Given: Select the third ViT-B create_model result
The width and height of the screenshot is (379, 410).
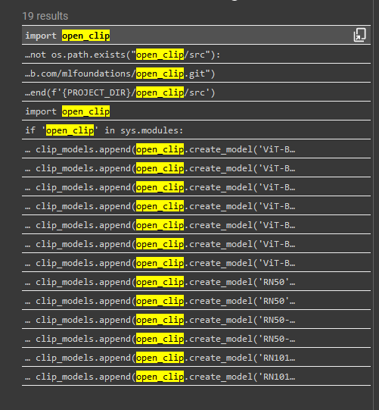Looking at the screenshot, I should [196, 187].
